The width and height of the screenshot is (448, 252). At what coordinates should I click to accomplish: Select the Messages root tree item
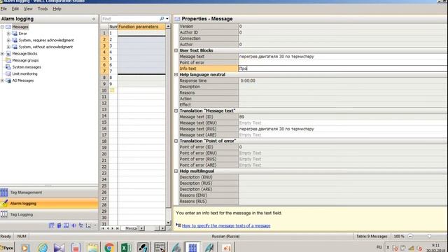(x=20, y=27)
